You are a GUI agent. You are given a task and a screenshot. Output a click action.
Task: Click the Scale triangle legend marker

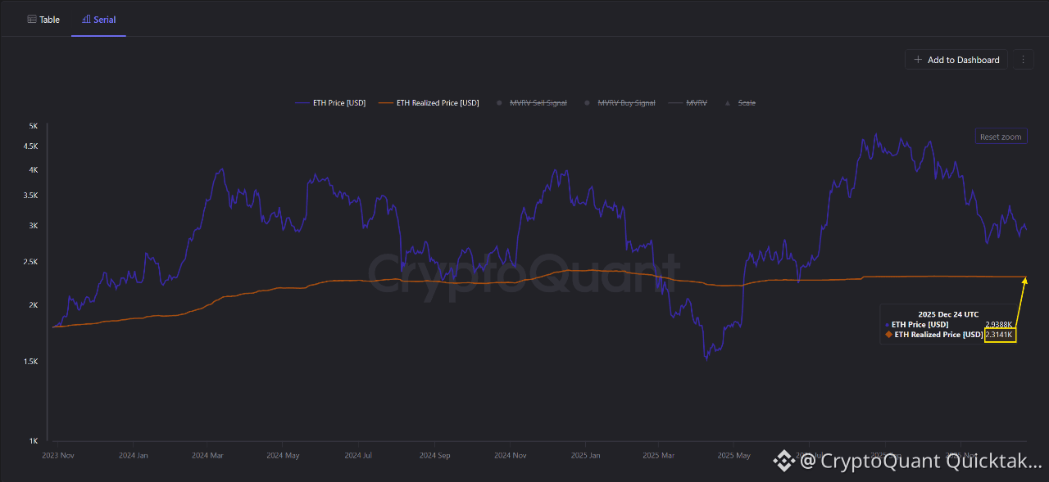[728, 103]
